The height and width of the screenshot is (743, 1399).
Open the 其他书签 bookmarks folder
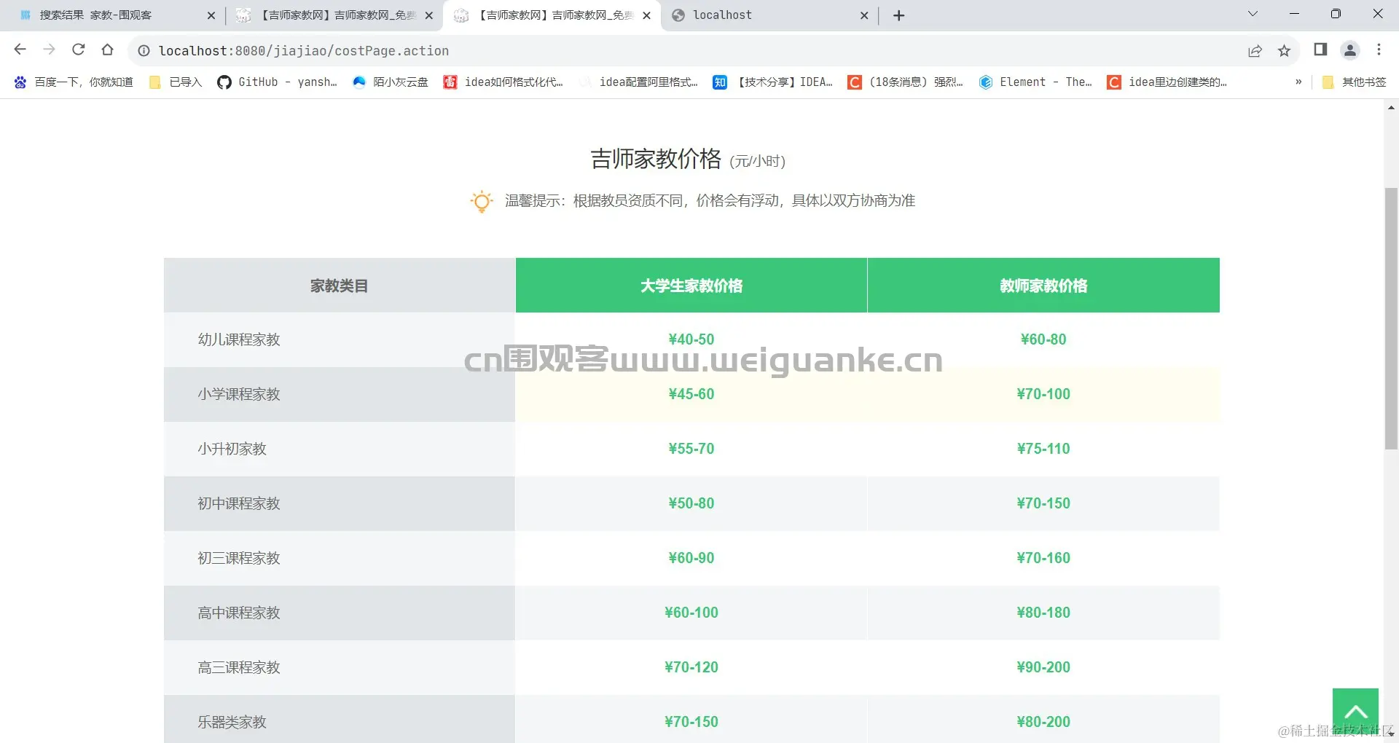coord(1355,82)
